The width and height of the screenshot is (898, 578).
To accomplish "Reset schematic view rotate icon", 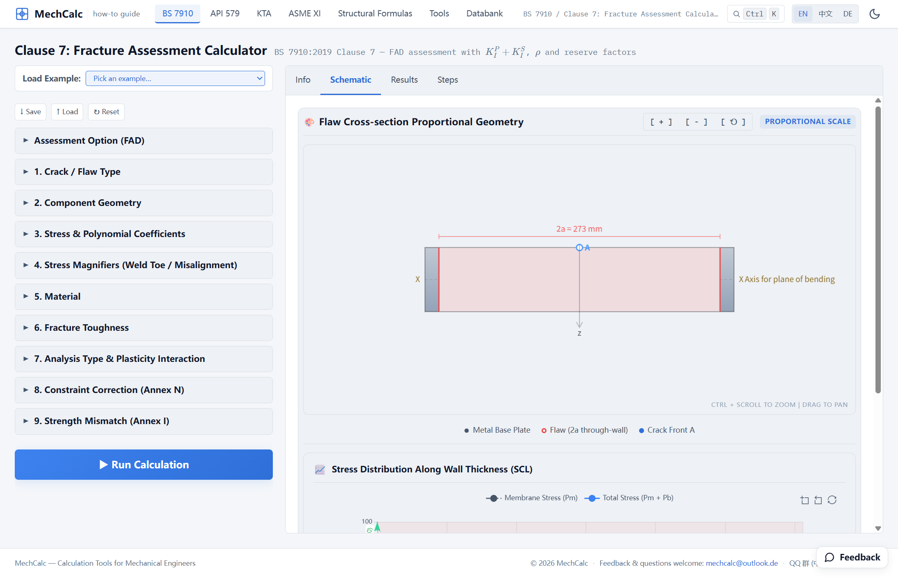I will (x=733, y=122).
